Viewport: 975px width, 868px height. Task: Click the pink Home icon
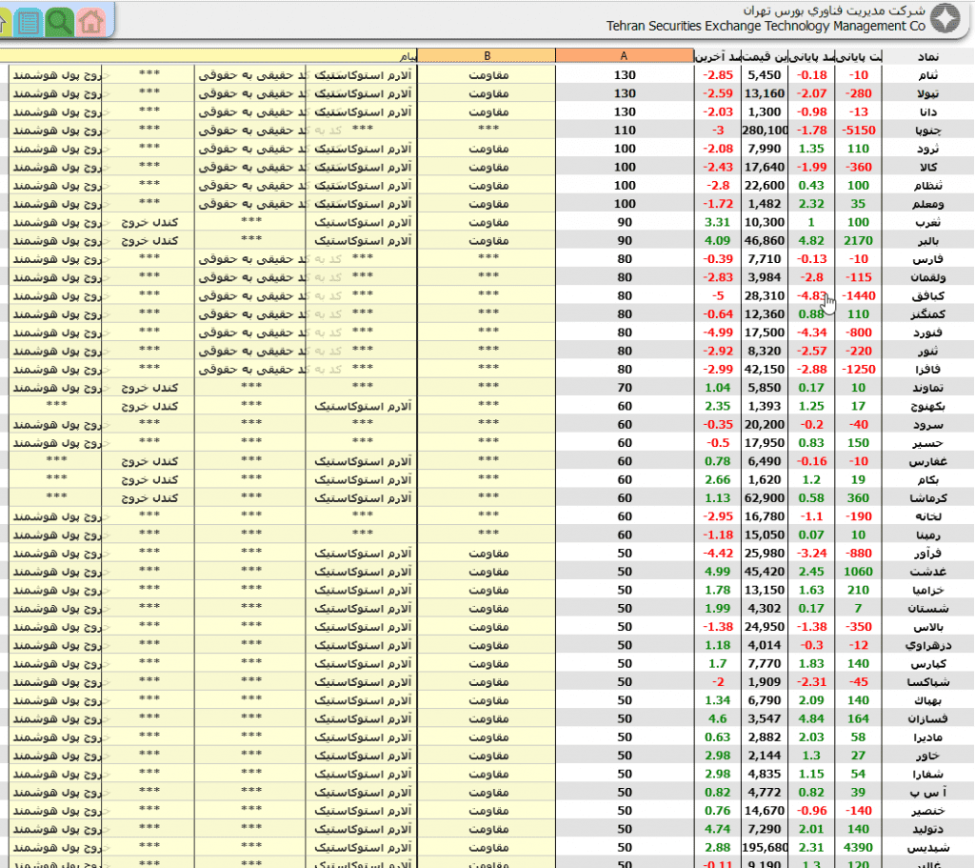90,20
